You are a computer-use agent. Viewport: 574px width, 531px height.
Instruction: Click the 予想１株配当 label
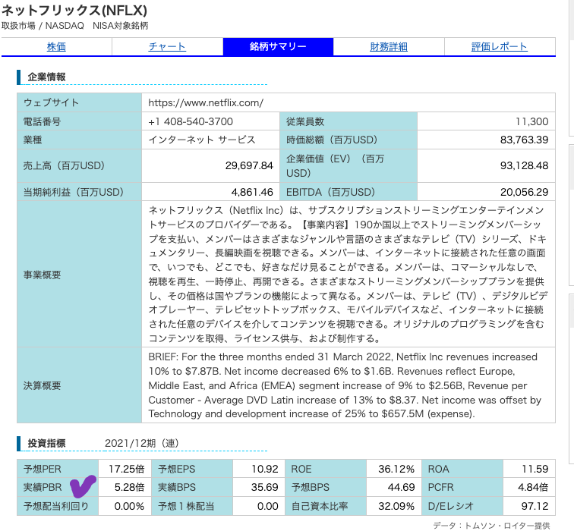point(186,506)
